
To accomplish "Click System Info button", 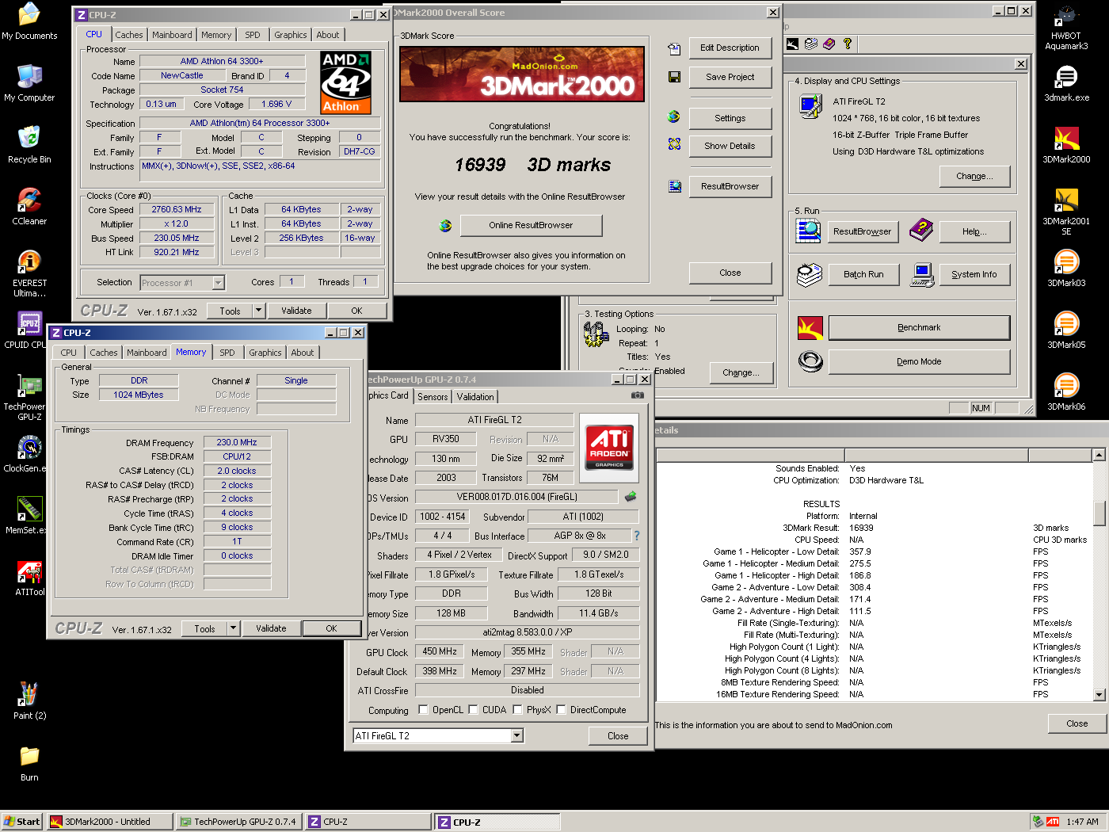I will [x=974, y=274].
